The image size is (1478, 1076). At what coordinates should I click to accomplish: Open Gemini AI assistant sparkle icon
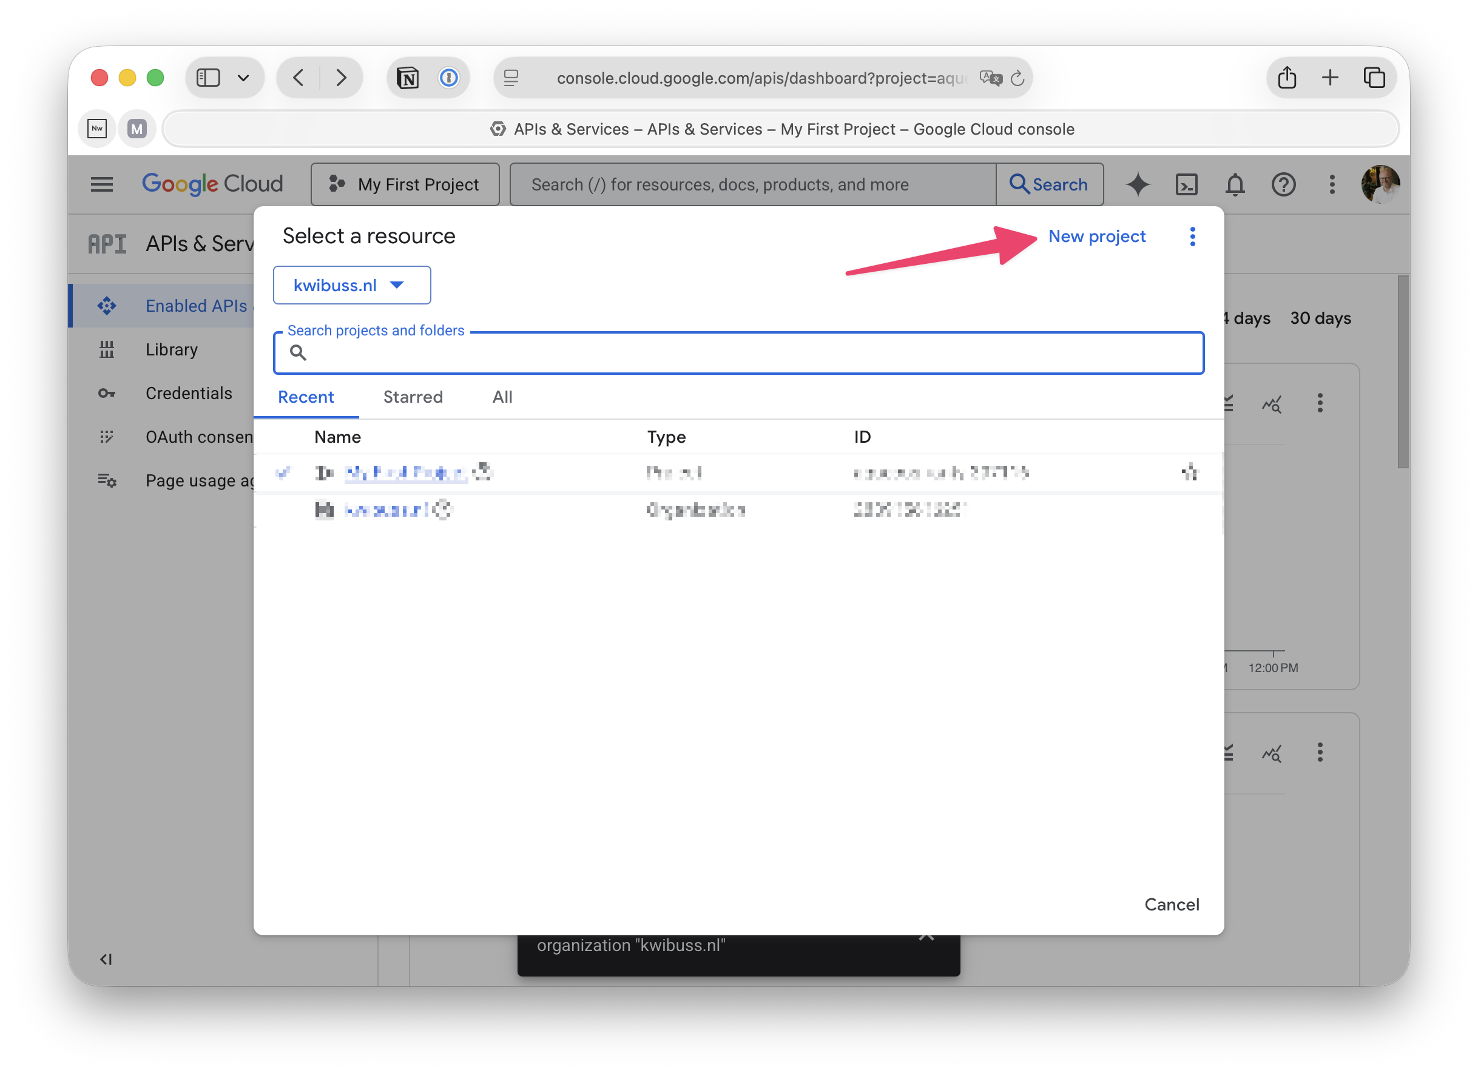tap(1138, 185)
